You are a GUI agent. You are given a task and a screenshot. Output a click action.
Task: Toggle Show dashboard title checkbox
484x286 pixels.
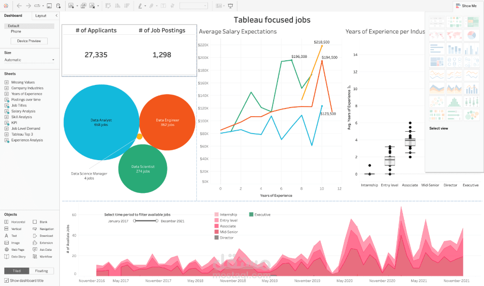pos(6,280)
